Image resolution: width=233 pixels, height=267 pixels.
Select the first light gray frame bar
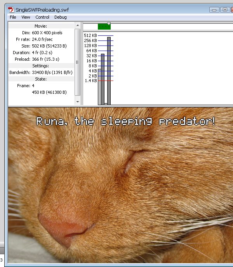99,87
